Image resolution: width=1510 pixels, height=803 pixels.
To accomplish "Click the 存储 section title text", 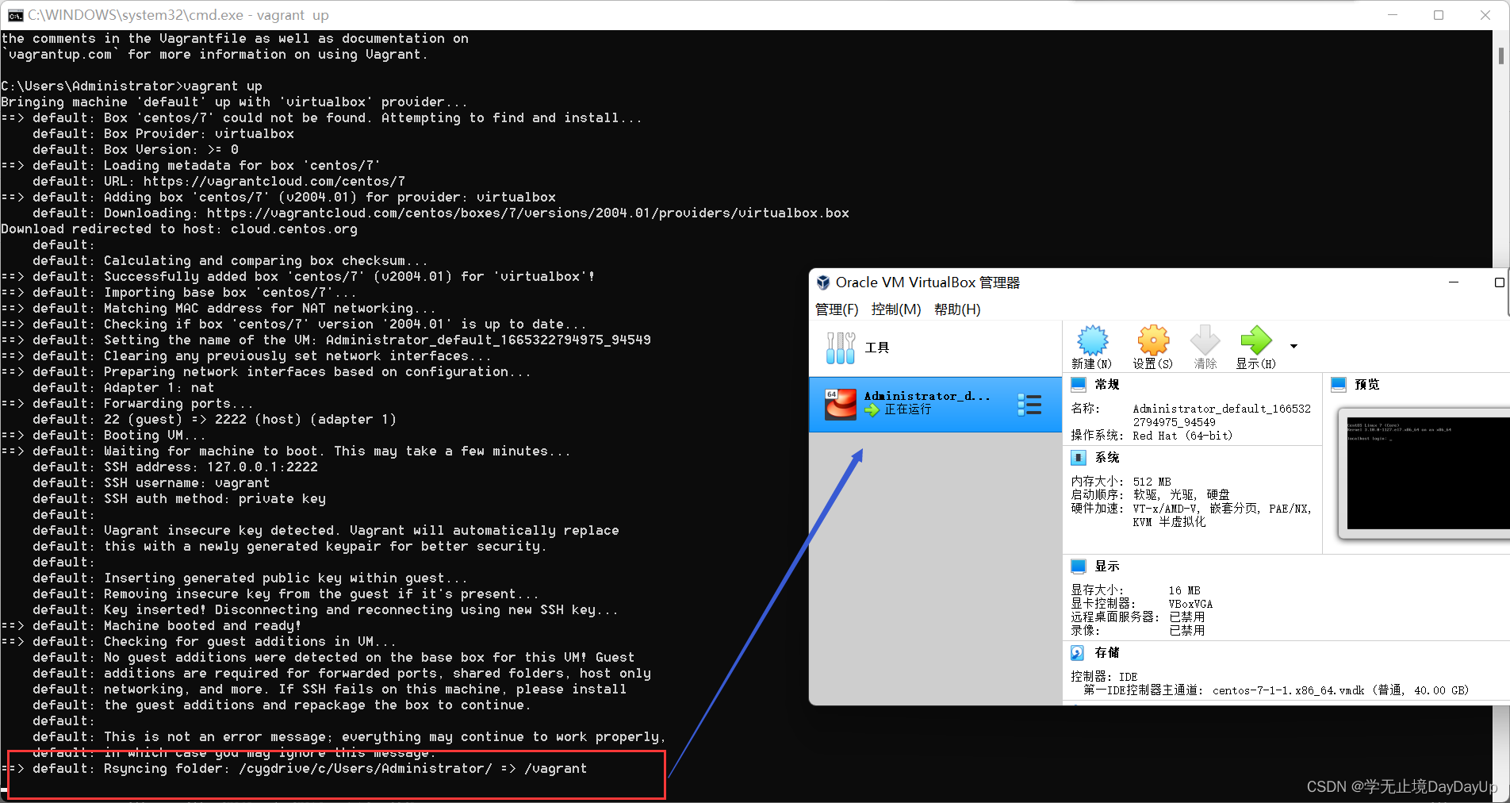I will (1107, 653).
